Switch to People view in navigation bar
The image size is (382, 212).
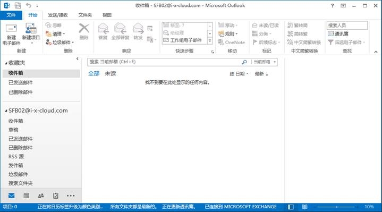coord(41,196)
